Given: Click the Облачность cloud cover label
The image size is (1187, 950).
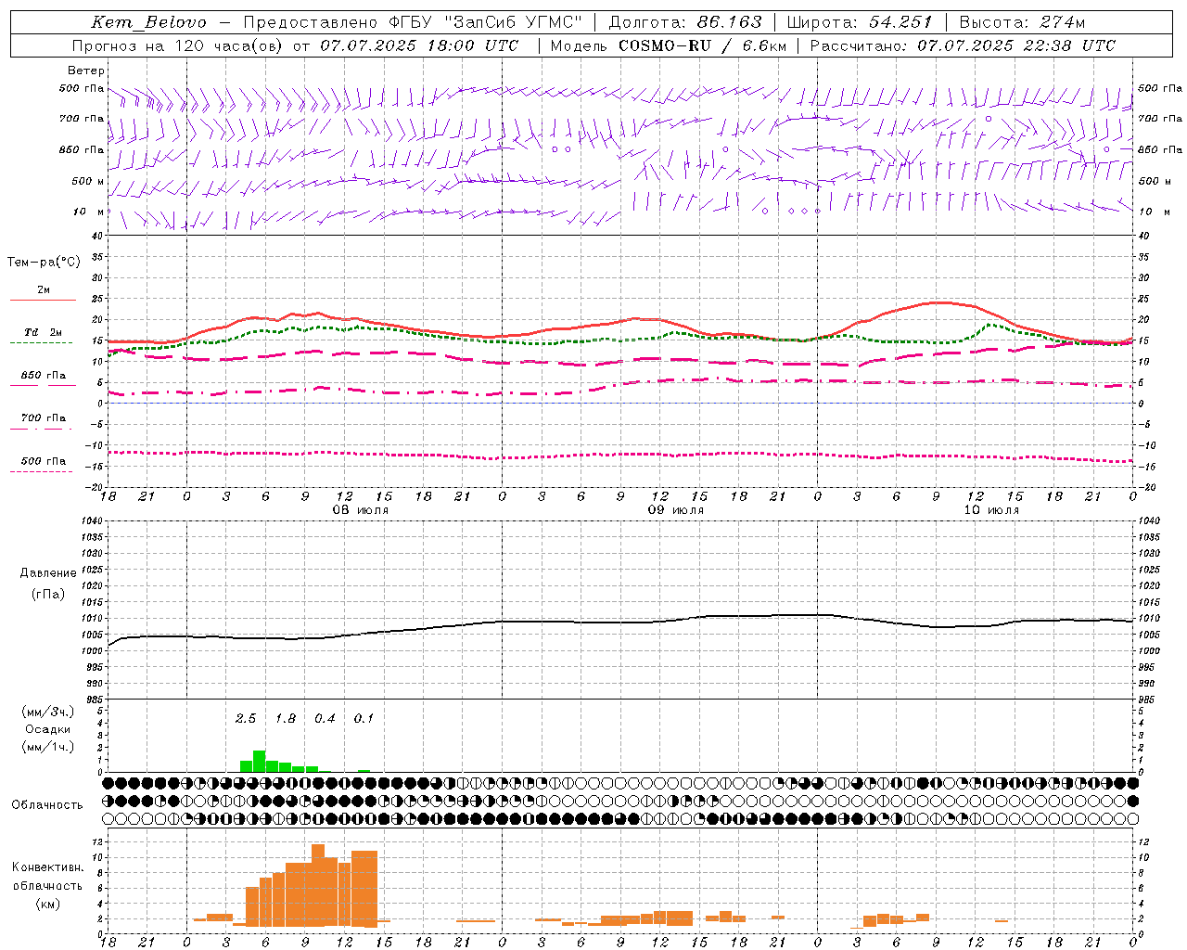Looking at the screenshot, I should pos(47,804).
